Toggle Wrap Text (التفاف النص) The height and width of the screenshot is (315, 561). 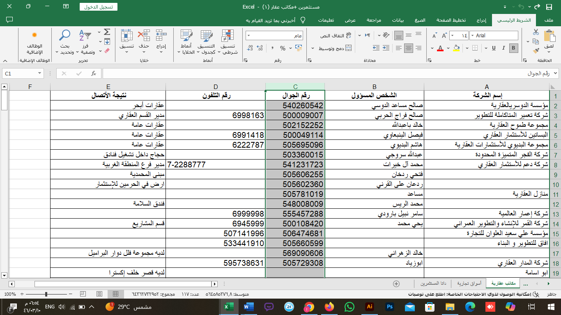(335, 36)
